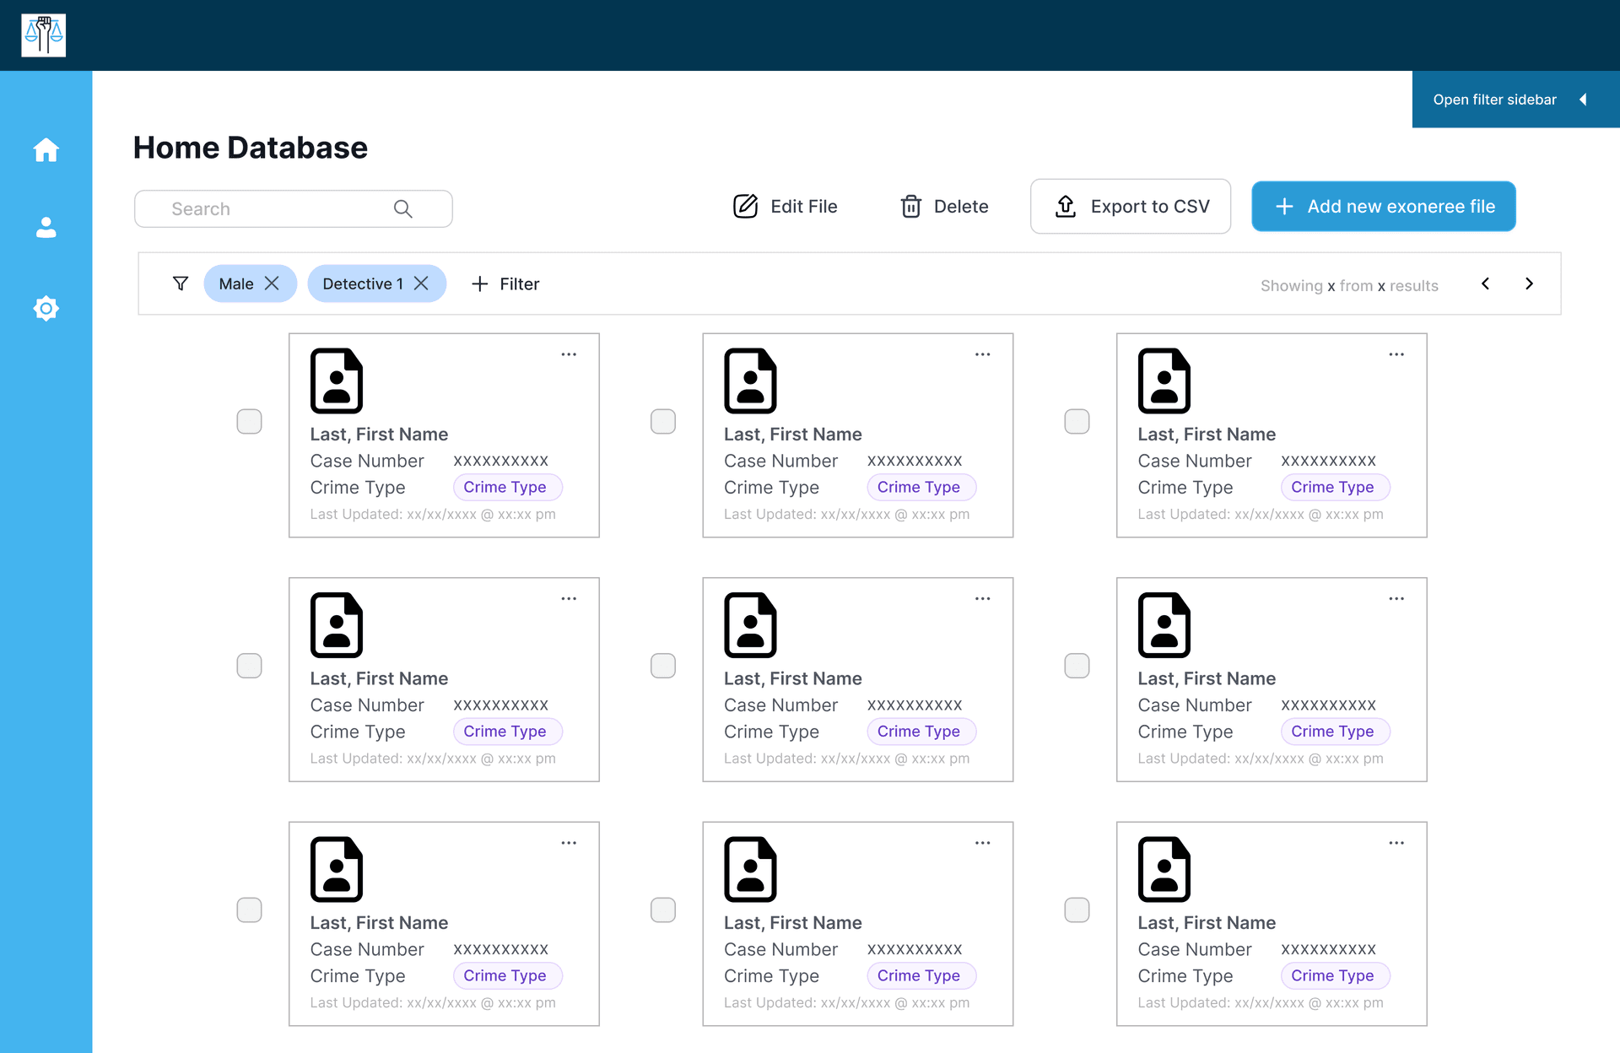Click Export to CSV button
1620x1053 pixels.
[x=1130, y=207]
